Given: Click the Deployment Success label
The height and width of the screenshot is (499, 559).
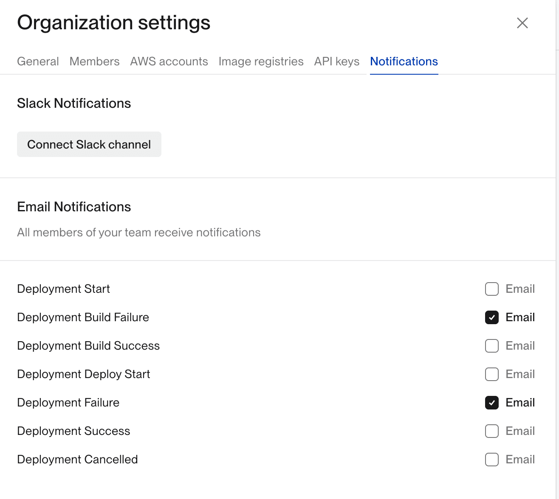Looking at the screenshot, I should (73, 431).
